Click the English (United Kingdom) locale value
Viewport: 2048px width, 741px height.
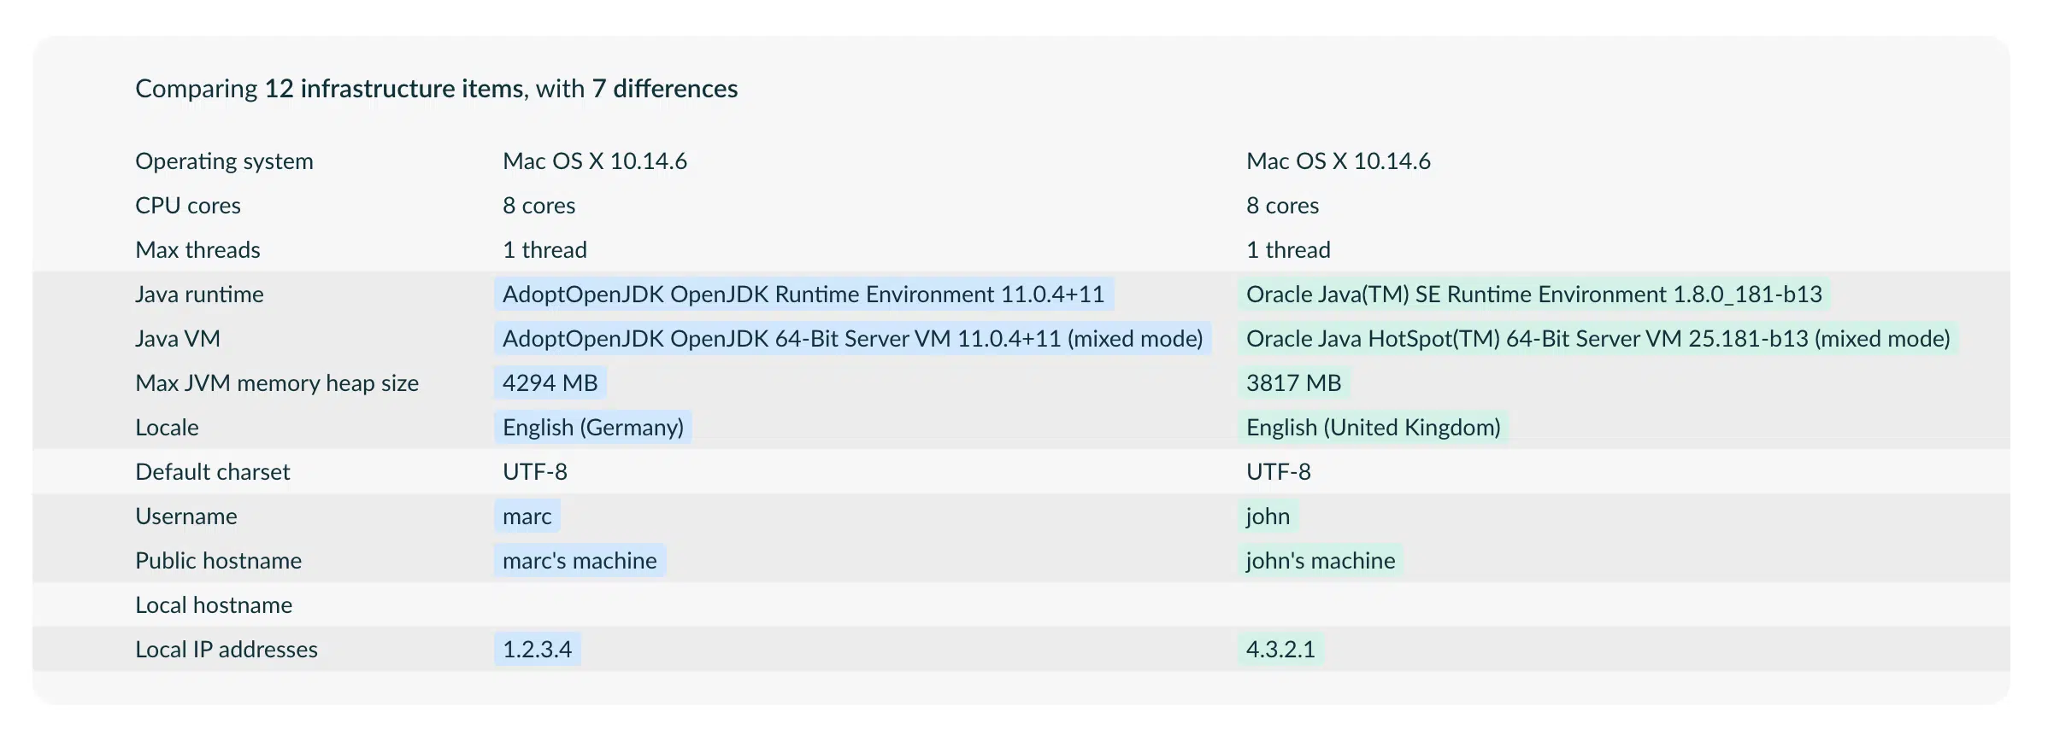1374,428
